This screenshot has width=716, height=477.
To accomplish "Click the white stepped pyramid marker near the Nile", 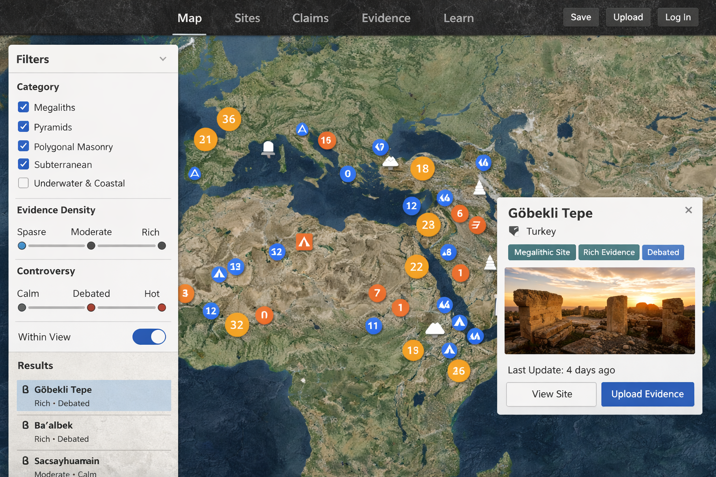I will tap(480, 188).
